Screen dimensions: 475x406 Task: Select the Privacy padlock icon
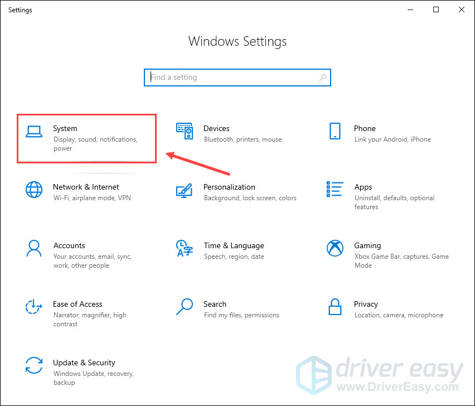(335, 307)
